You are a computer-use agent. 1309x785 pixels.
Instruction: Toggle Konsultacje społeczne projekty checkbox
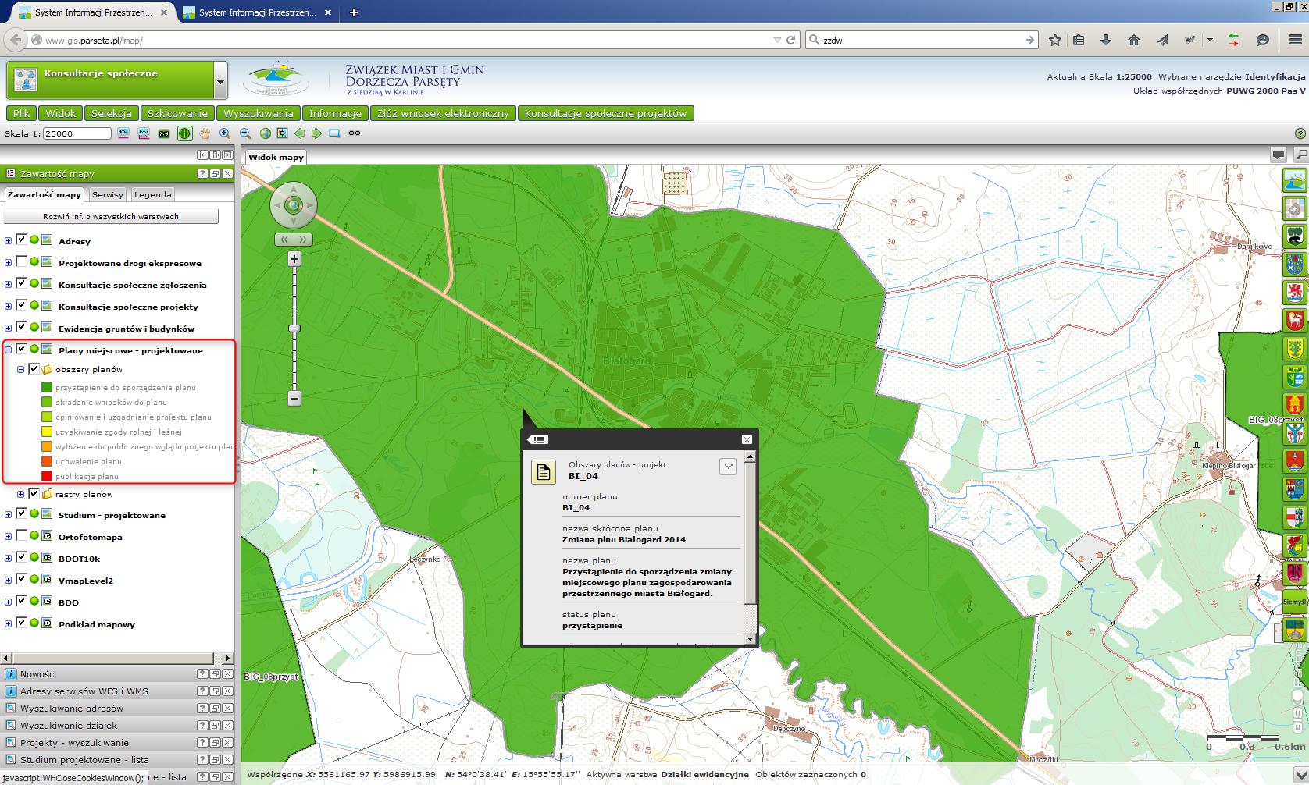[22, 305]
